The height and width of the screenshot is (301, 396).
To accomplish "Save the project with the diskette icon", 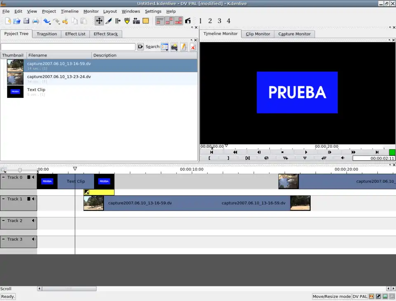I will tap(26, 21).
